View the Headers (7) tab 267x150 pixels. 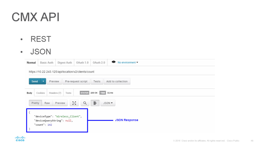(x=55, y=93)
